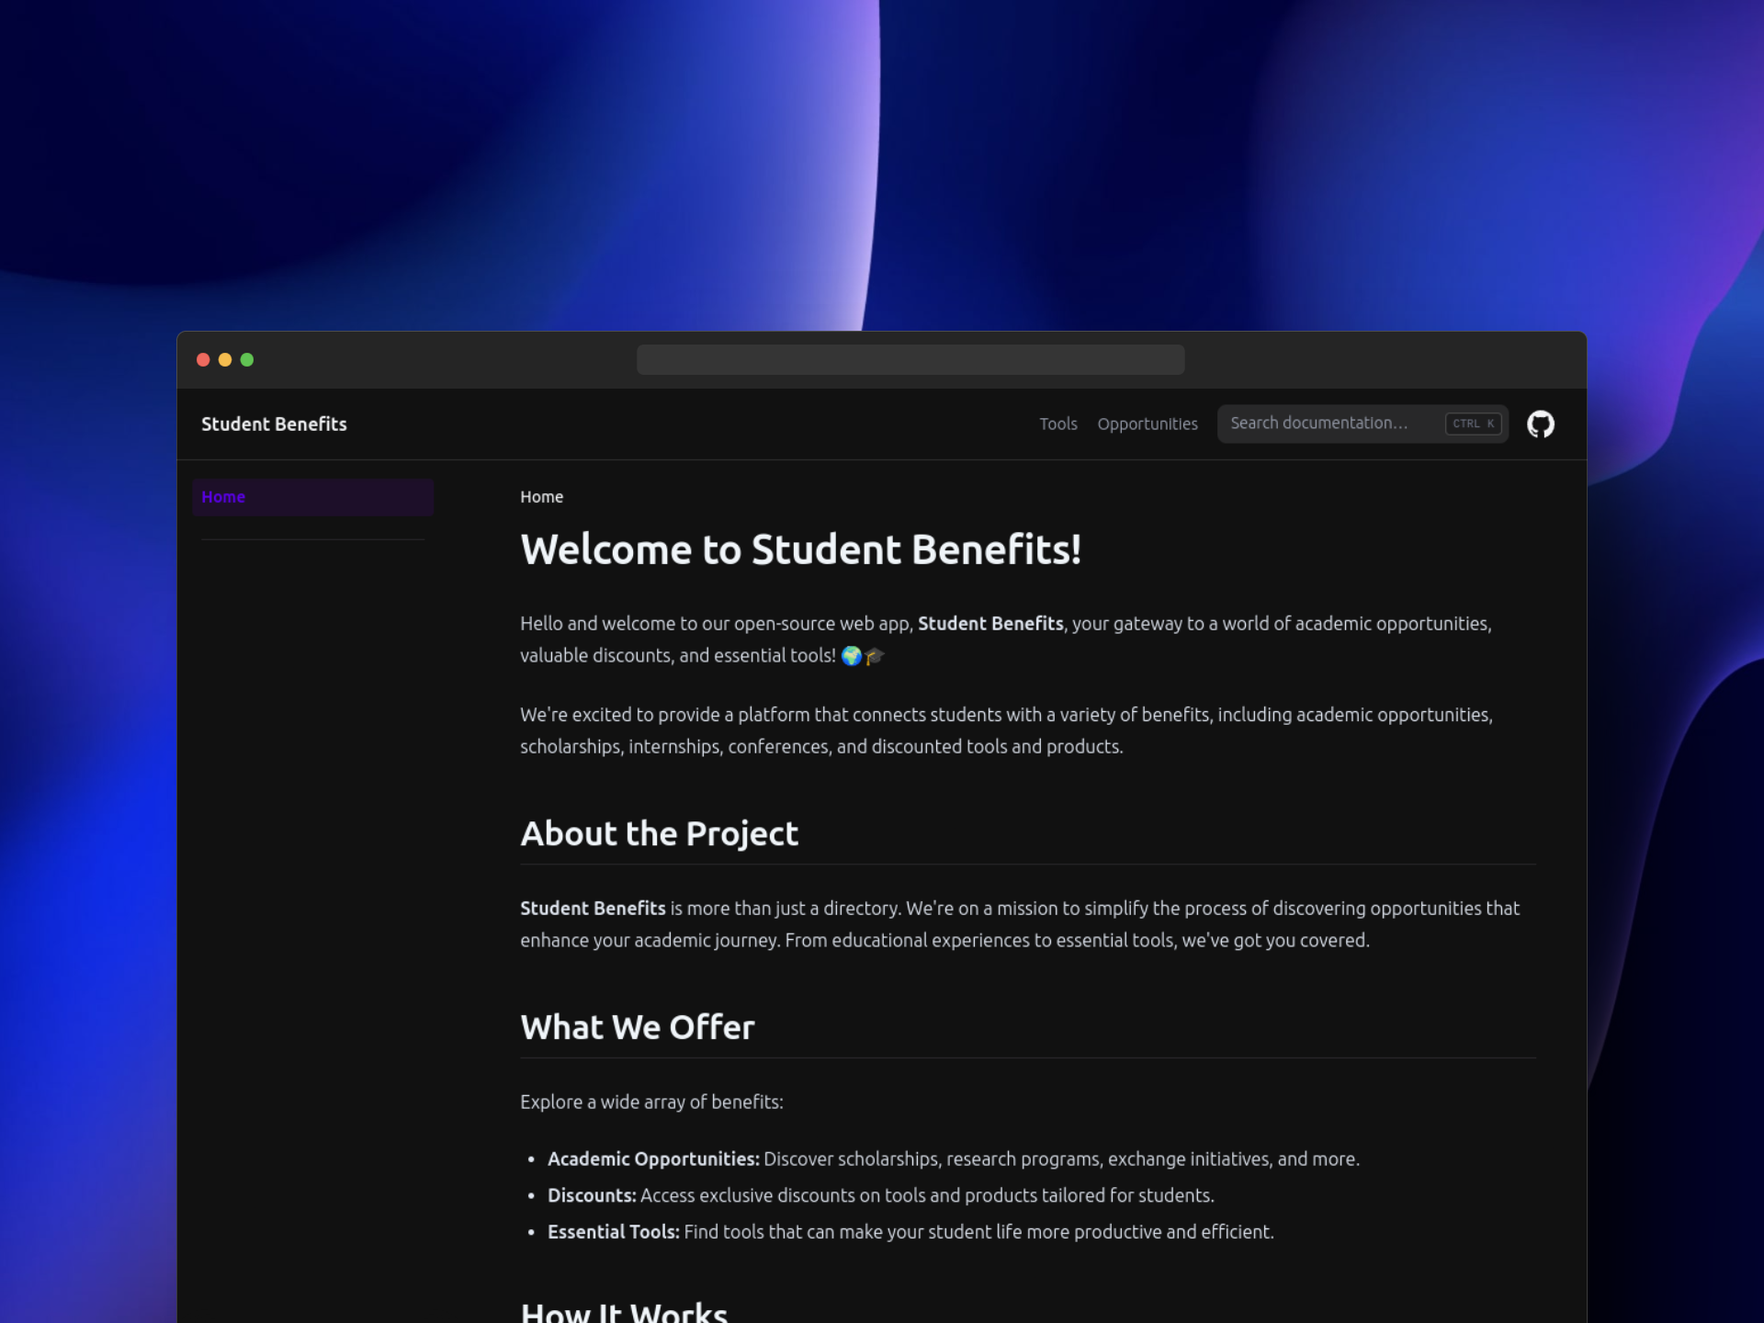The image size is (1764, 1323).
Task: Click the octocat icon in the navbar
Action: point(1541,424)
